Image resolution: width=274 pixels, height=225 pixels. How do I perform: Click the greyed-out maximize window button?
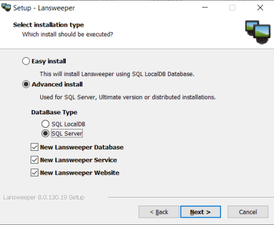tap(233, 8)
